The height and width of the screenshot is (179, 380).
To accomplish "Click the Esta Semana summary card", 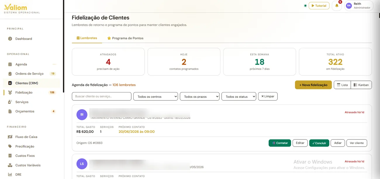I will tap(260, 62).
